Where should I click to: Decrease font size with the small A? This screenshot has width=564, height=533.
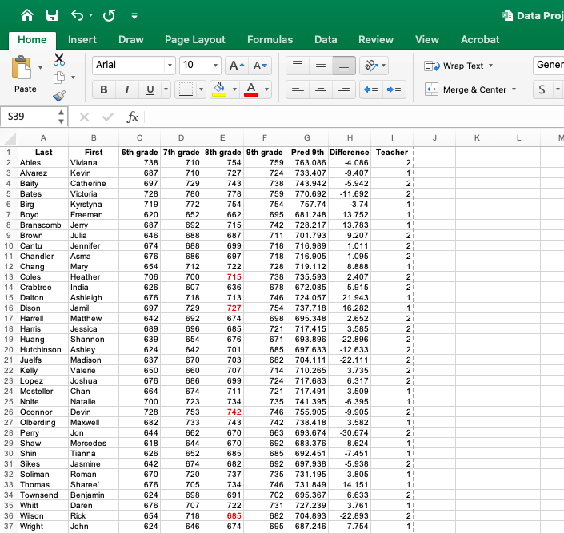click(260, 66)
